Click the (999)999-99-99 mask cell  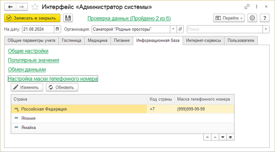tap(204, 109)
